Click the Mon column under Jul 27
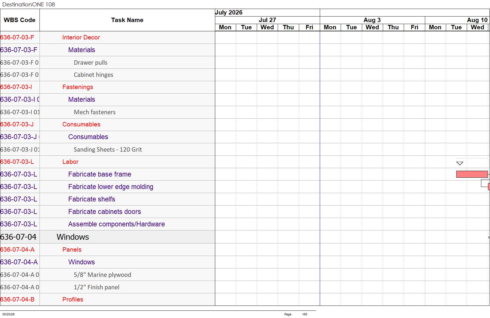This screenshot has height=318, width=490. 225,27
